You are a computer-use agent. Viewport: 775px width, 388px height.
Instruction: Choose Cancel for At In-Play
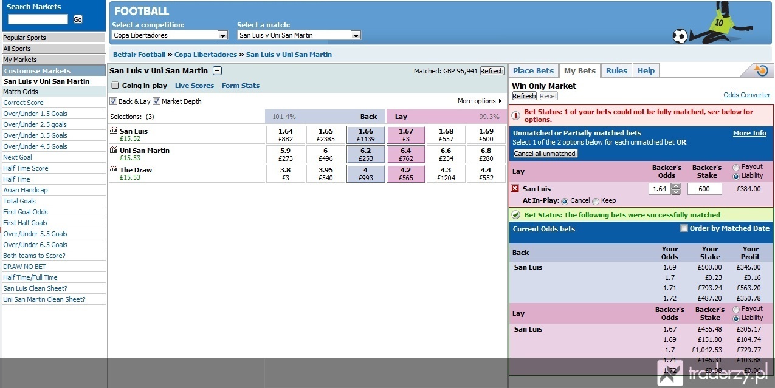(565, 201)
